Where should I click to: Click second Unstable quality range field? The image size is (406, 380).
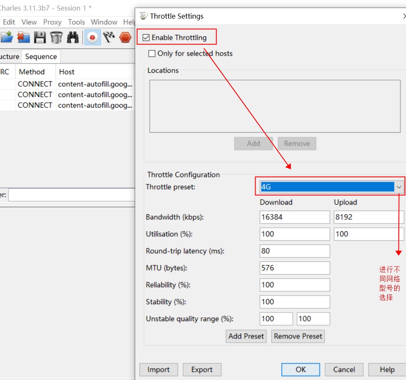point(313,319)
